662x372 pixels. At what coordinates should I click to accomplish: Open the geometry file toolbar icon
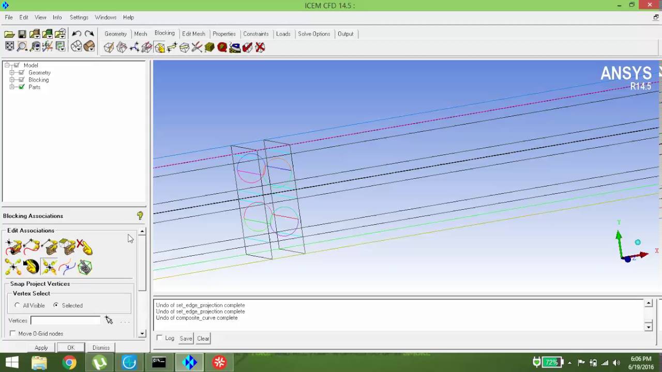tap(35, 34)
